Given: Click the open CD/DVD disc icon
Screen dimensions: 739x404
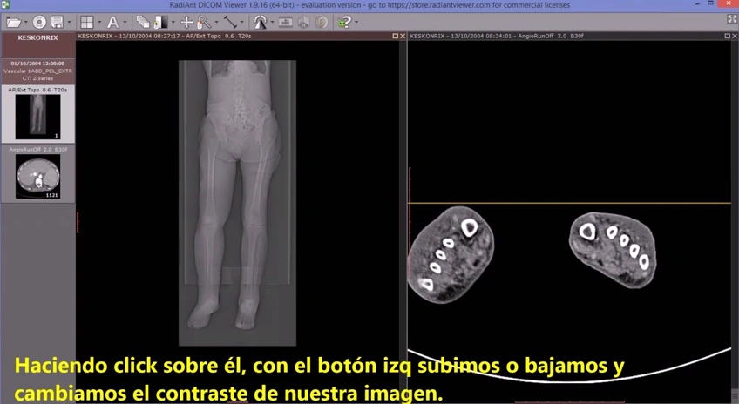Looking at the screenshot, I should 39,22.
